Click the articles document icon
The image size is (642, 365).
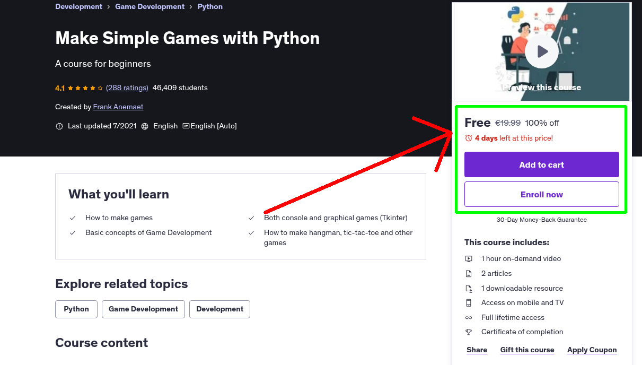(x=469, y=274)
